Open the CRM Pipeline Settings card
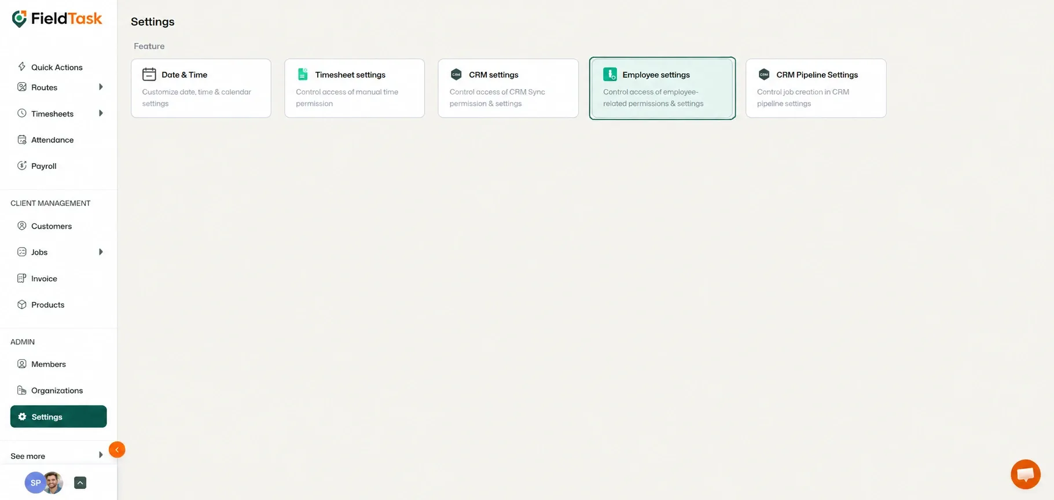Screen dimensions: 1054x500 [x=816, y=88]
